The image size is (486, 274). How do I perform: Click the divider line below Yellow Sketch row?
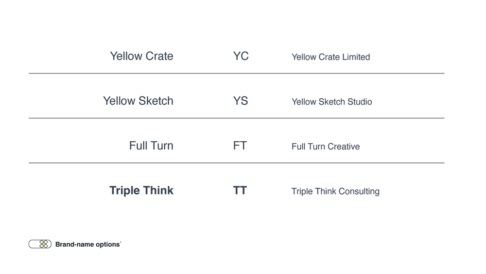click(x=237, y=118)
